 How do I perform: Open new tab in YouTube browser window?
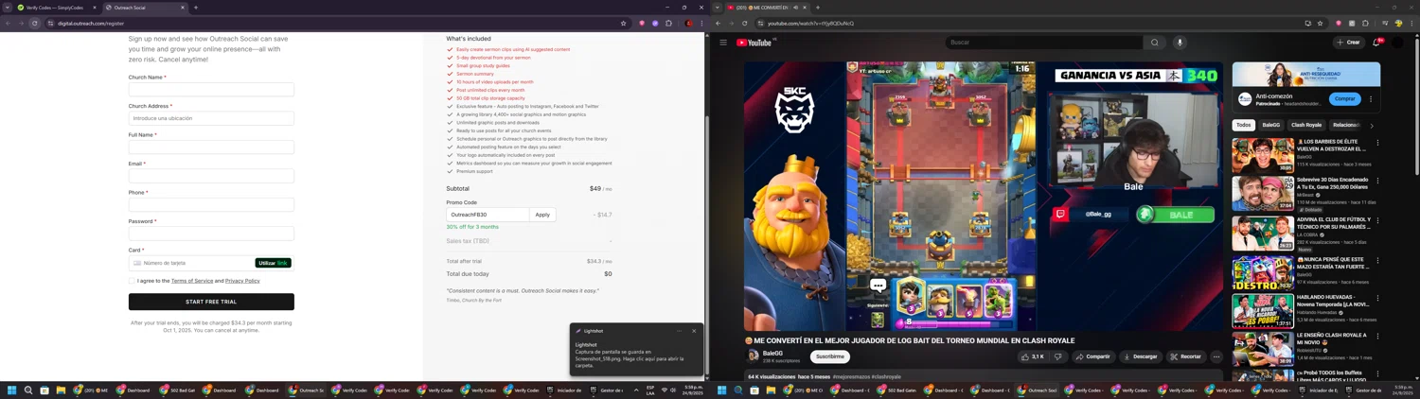pyautogui.click(x=818, y=8)
